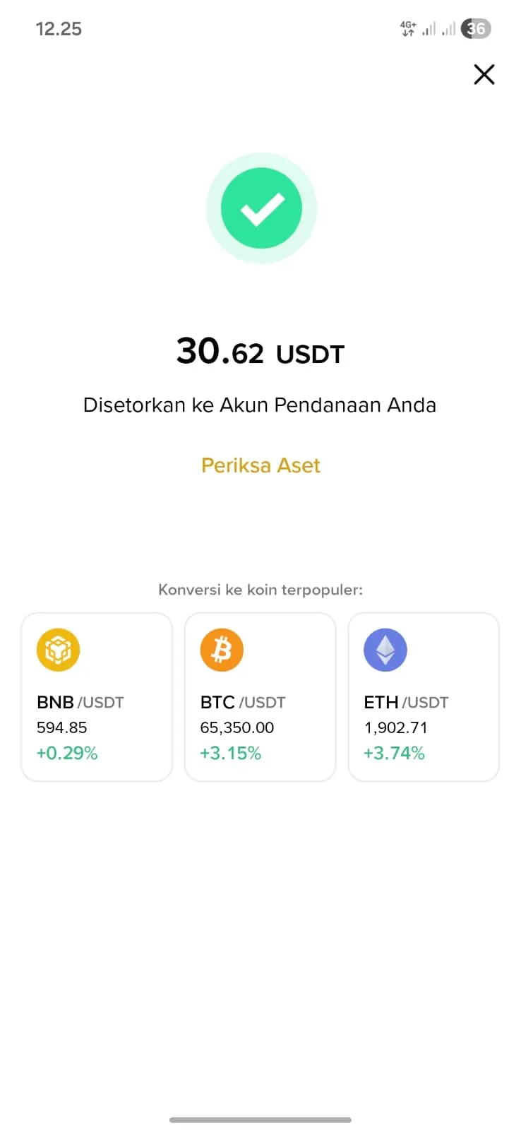The image size is (521, 1130).
Task: Tap the +3.15% BTC change value
Action: [x=231, y=754]
